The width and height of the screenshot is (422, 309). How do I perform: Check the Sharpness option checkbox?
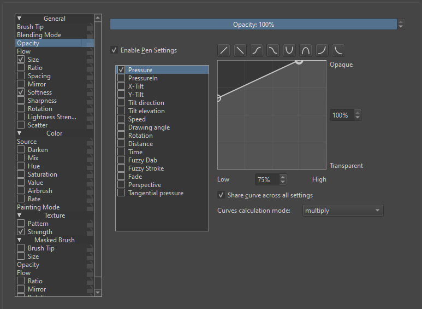click(x=21, y=100)
